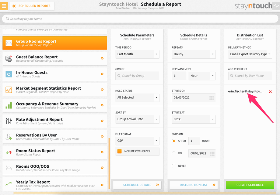Expand In-House Guests chevron
This screenshot has height=195, width=280.
coord(102,74)
